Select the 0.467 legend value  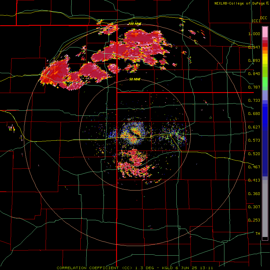pyautogui.click(x=254, y=167)
